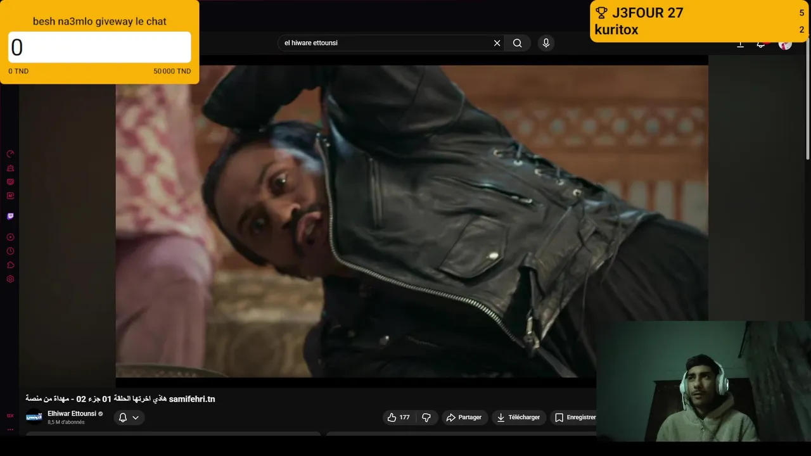Open Twitch panel in the sidebar
Screen dimensions: 811x456
click(10, 216)
